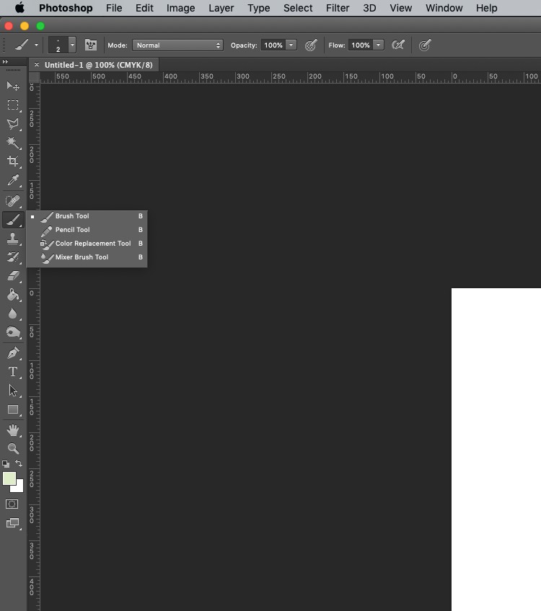This screenshot has height=611, width=541.
Task: Choose Brush Tool from flyout menu
Action: [87, 216]
